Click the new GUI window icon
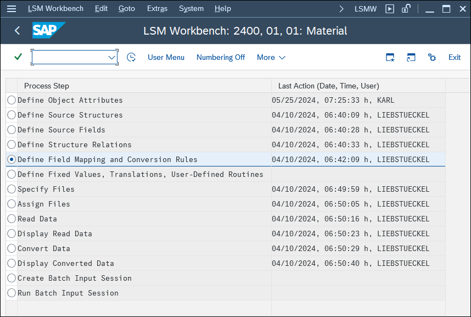The height and width of the screenshot is (317, 471). [x=390, y=9]
